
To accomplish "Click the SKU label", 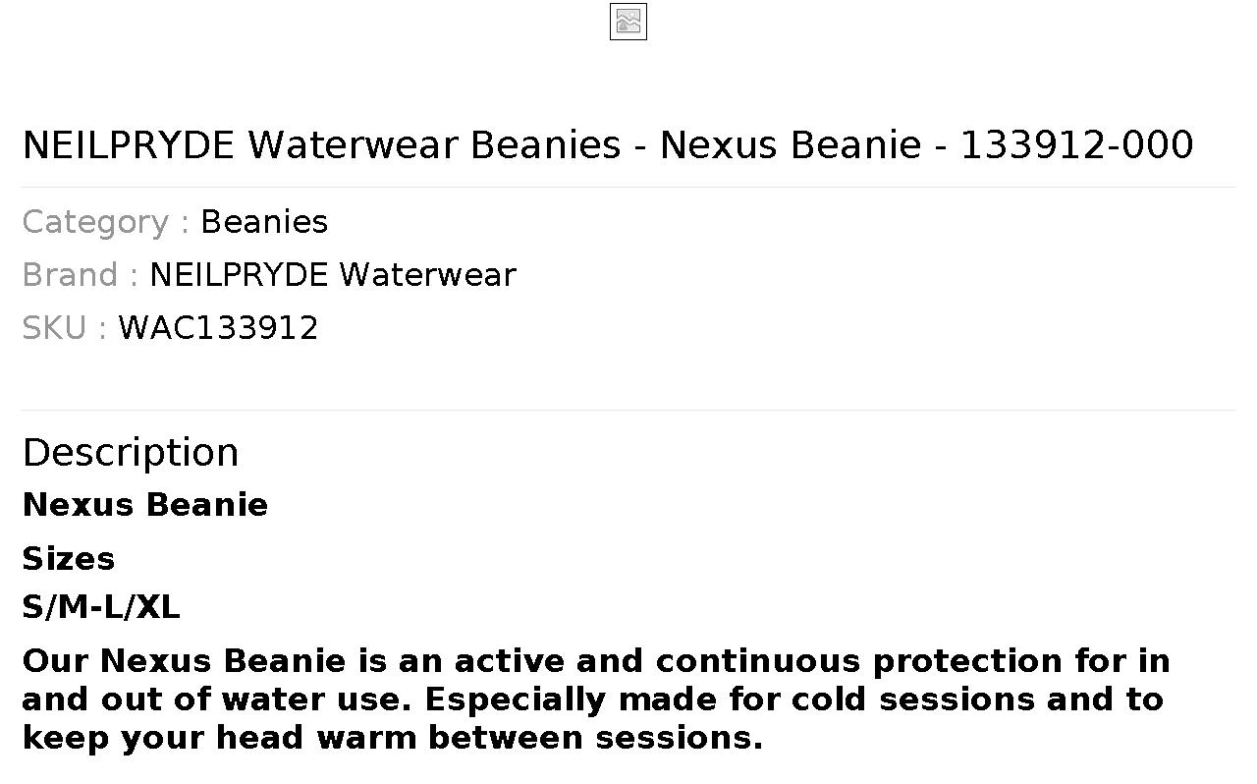I will pyautogui.click(x=65, y=328).
